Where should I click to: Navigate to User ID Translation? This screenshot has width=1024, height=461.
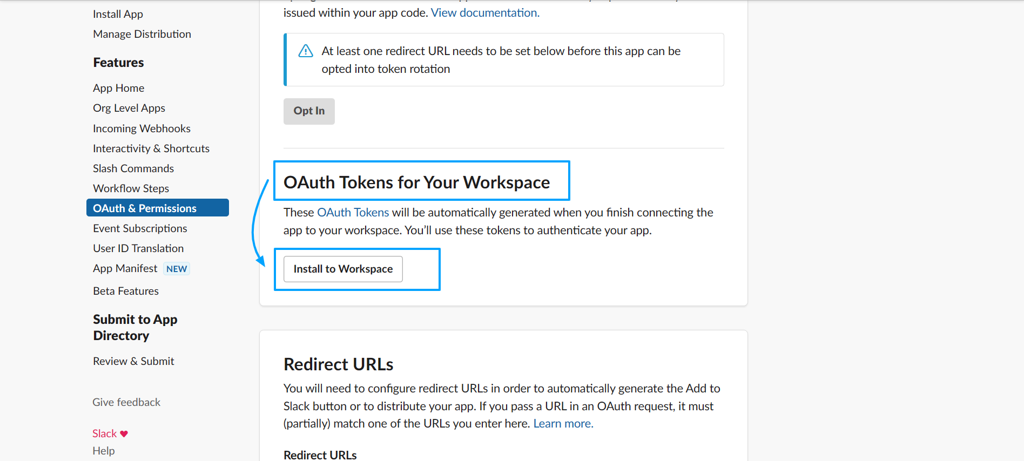coord(138,248)
